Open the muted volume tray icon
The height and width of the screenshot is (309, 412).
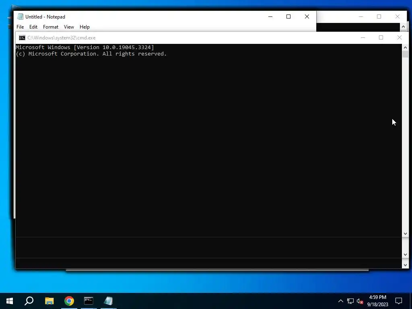click(360, 301)
